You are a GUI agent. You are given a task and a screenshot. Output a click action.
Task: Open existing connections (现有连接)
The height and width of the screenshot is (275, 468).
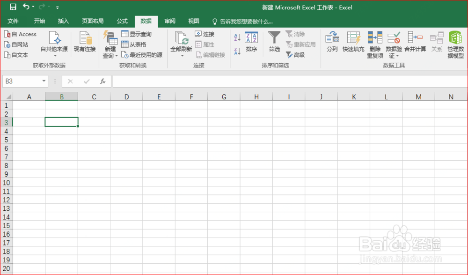pos(85,42)
